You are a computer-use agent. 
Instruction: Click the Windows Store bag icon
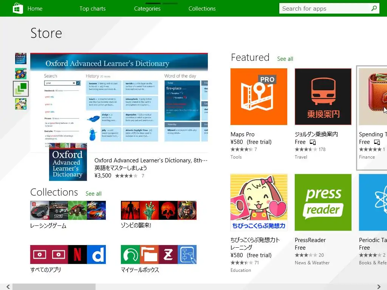(18, 8)
